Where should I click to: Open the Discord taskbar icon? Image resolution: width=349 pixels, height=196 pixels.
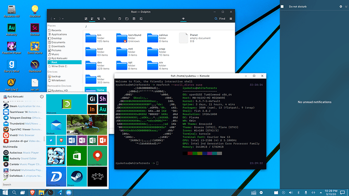(69, 192)
